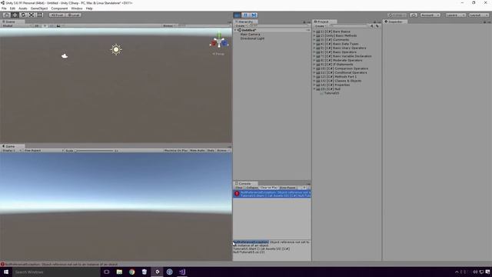Image resolution: width=492 pixels, height=277 pixels.
Task: Toggle Console Clear on Play
Action: [x=268, y=188]
